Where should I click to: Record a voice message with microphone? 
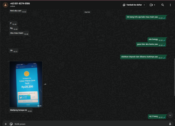tap(170, 124)
